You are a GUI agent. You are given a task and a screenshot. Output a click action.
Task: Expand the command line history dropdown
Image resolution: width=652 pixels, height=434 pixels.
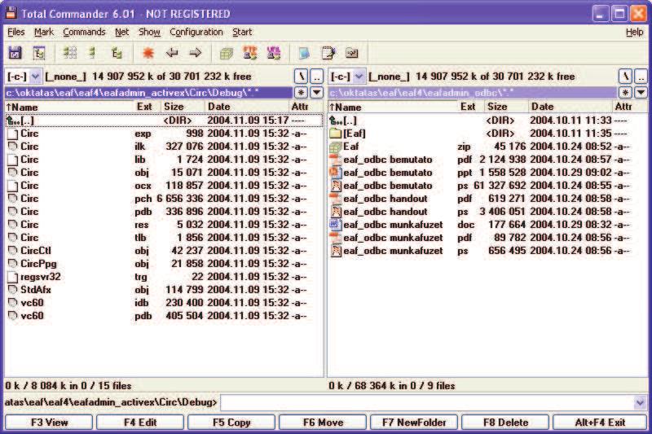click(640, 402)
